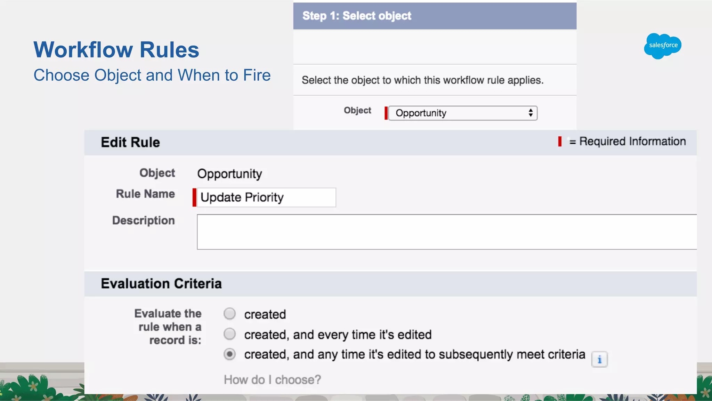Click the 'Workflow Rules' slide title
712x401 pixels.
pos(116,50)
